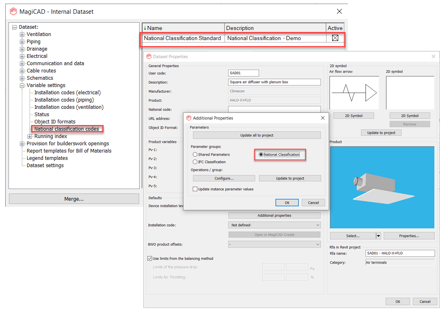Select the National Classification radio button

click(x=261, y=155)
